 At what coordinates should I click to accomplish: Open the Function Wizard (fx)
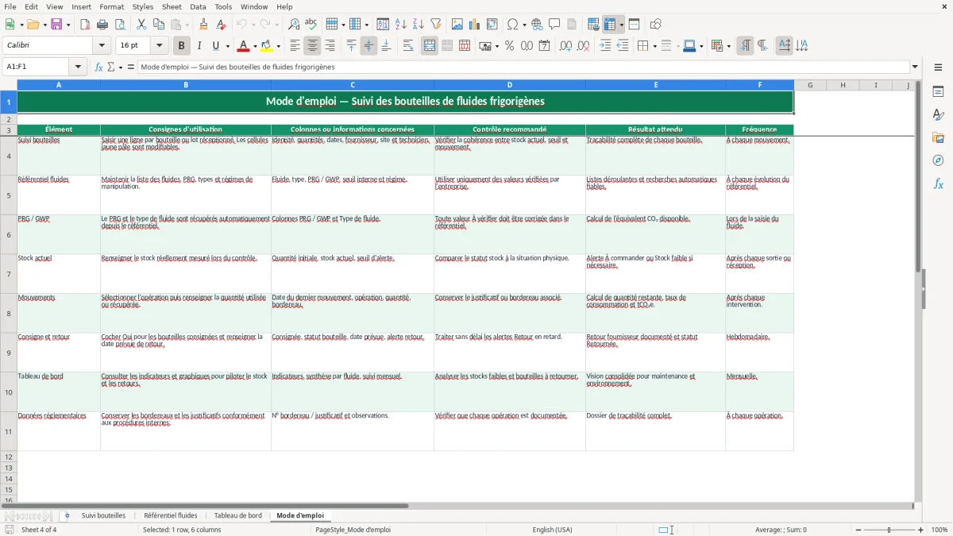pyautogui.click(x=98, y=67)
